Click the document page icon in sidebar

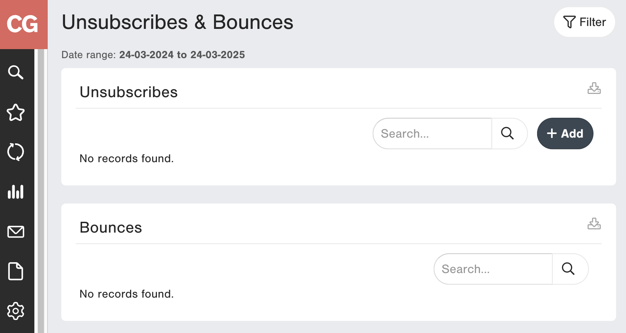click(x=16, y=271)
